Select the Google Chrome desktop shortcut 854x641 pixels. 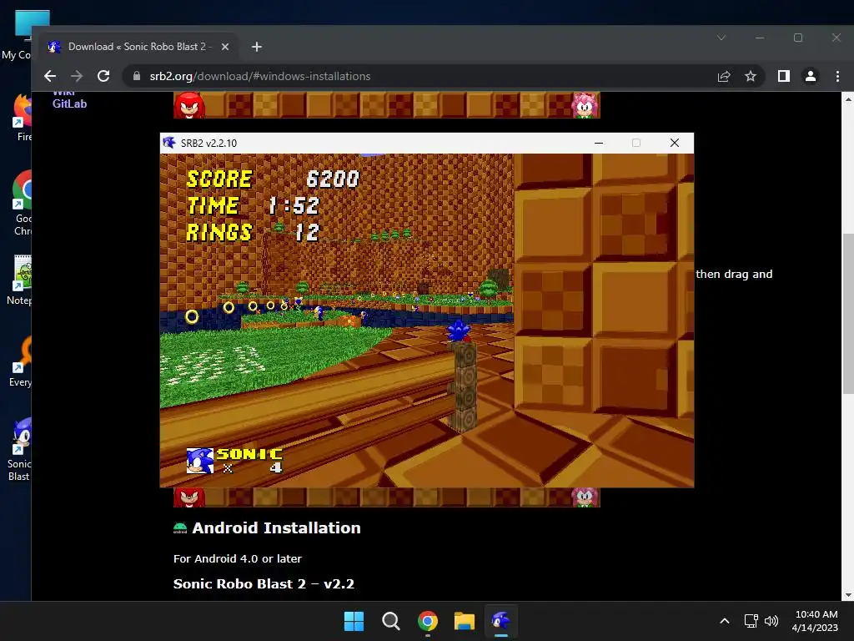pos(22,203)
